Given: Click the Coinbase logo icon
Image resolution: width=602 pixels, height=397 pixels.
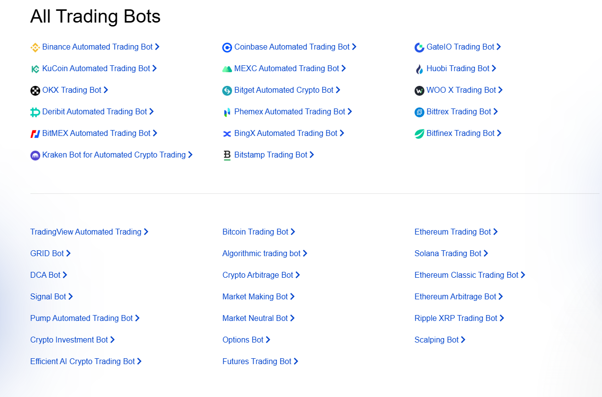Looking at the screenshot, I should [x=227, y=48].
